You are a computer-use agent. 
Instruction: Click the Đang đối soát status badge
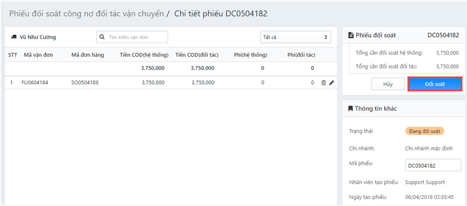(x=425, y=131)
